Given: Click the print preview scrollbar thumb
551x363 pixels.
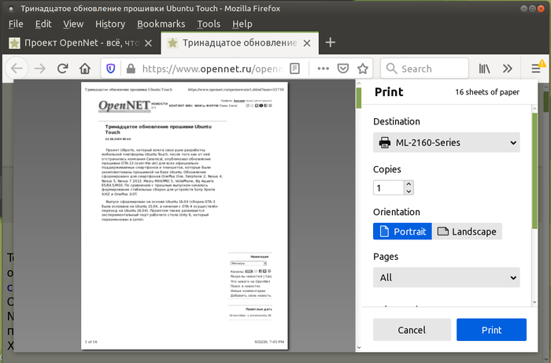Looking at the screenshot, I should click(x=358, y=98).
